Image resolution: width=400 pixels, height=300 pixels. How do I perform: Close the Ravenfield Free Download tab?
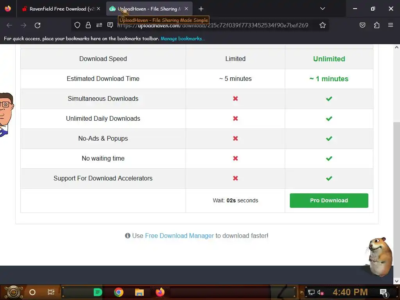98,9
